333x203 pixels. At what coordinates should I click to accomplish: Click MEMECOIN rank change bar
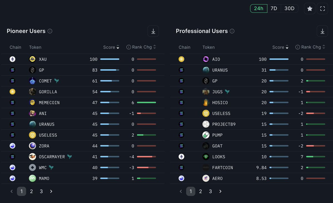[x=146, y=102]
